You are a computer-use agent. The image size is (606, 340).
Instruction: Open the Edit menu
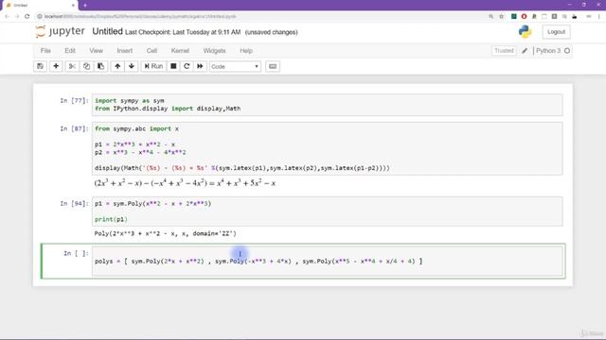[70, 50]
